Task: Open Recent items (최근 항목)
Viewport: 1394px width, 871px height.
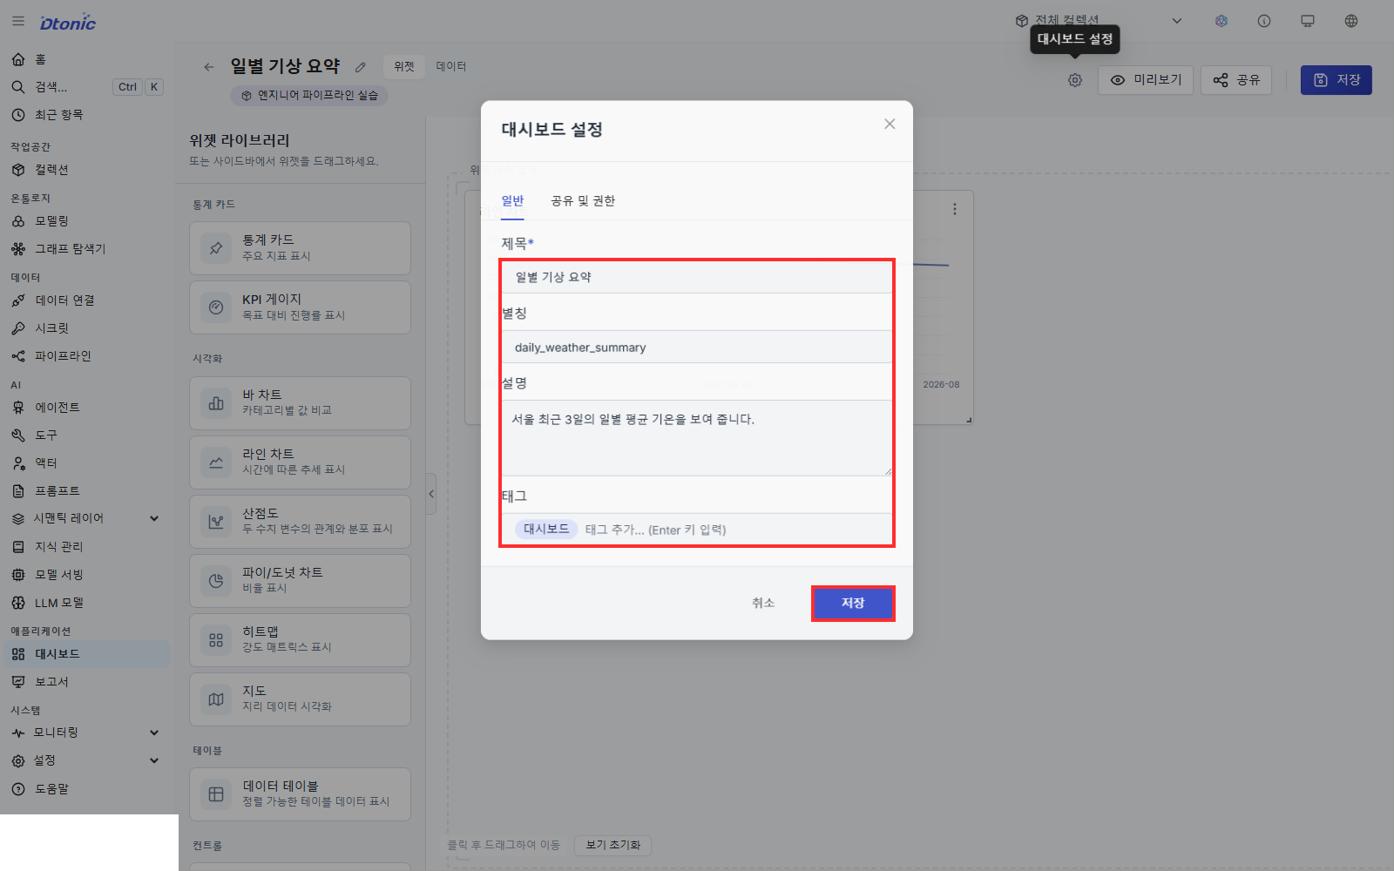Action: [87, 115]
